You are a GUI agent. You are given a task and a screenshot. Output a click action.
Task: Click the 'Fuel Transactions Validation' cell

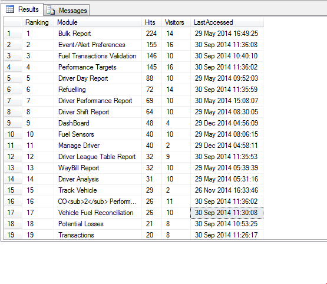click(98, 56)
